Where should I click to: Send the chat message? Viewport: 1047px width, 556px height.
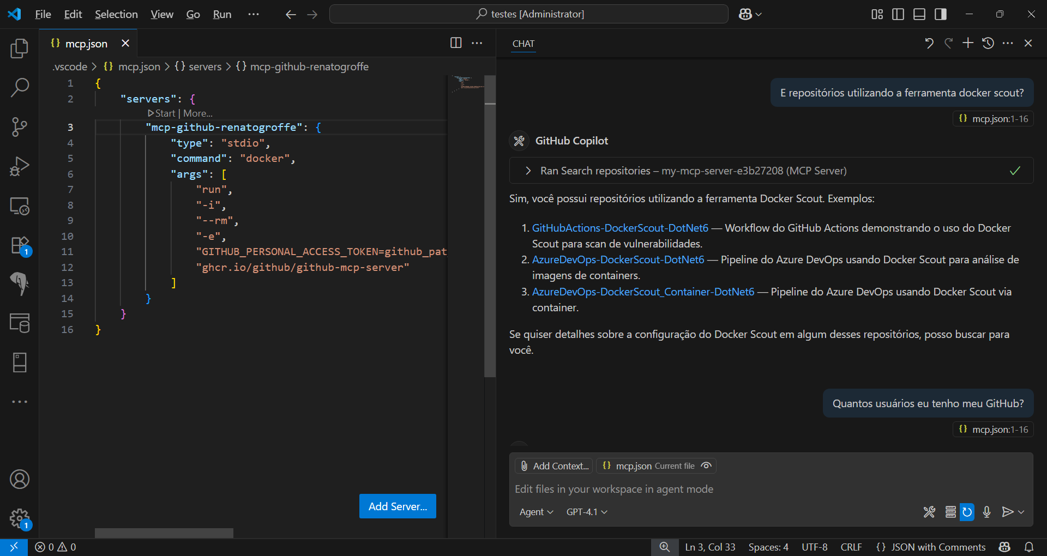pos(1007,512)
